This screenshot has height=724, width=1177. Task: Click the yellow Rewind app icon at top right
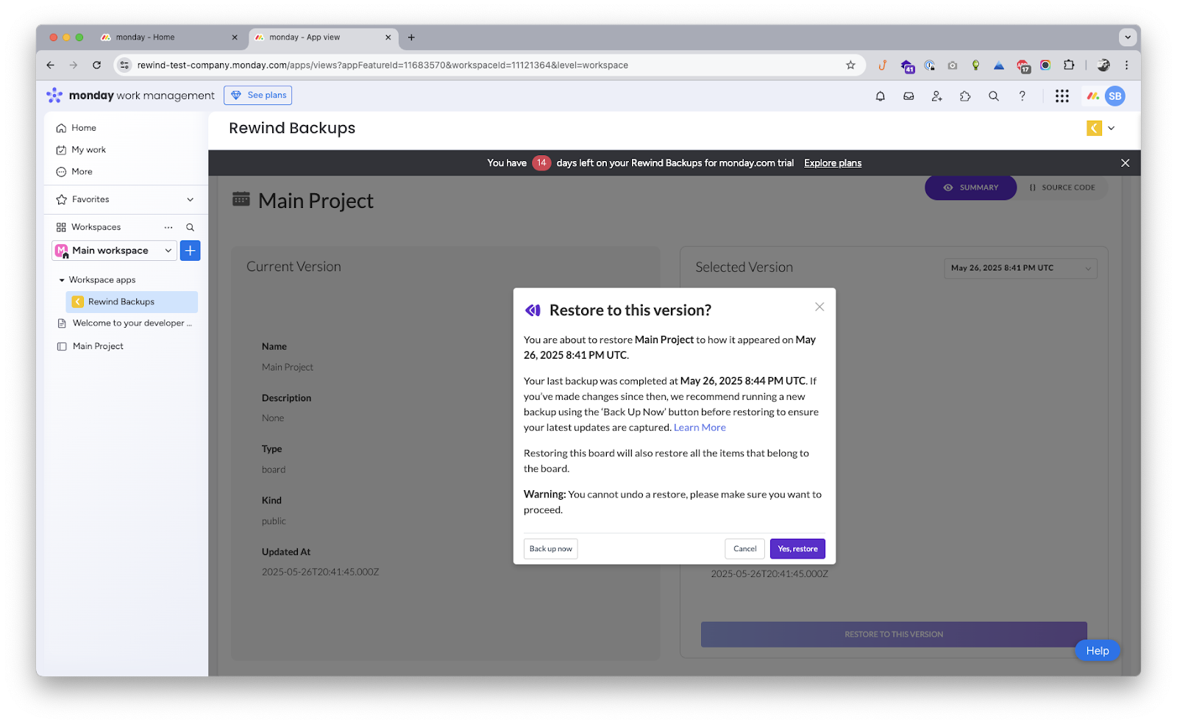pyautogui.click(x=1094, y=128)
